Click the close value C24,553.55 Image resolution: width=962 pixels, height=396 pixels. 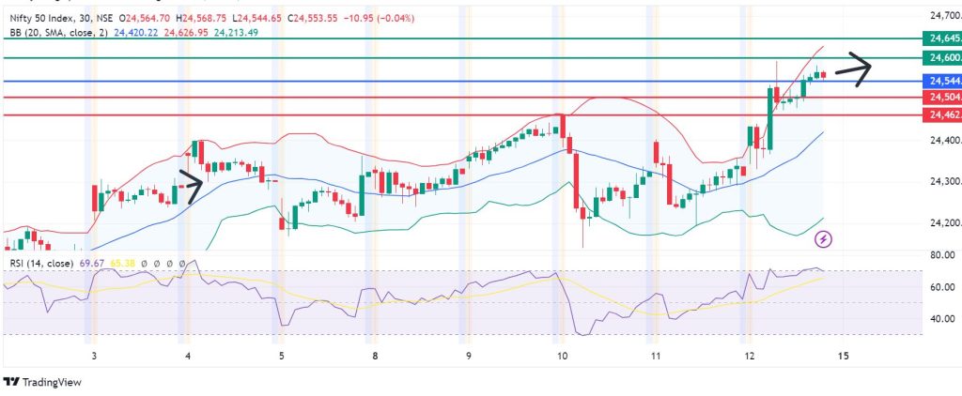click(x=312, y=19)
